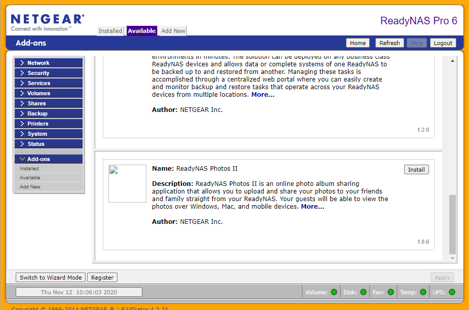Viewport: 469px width, 310px height.
Task: Click the Volume status LED indicator
Action: pos(334,292)
